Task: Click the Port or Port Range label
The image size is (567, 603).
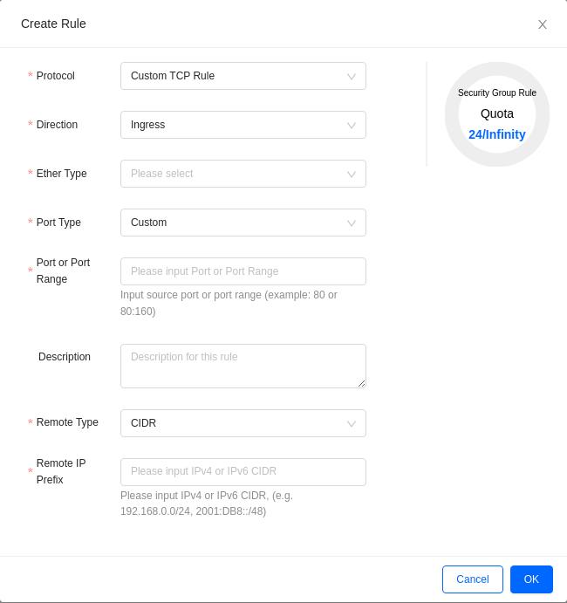Action: 63,271
